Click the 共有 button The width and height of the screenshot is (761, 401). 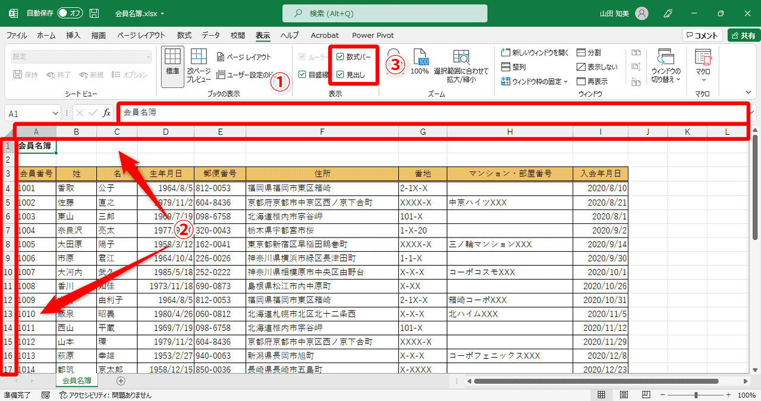740,34
